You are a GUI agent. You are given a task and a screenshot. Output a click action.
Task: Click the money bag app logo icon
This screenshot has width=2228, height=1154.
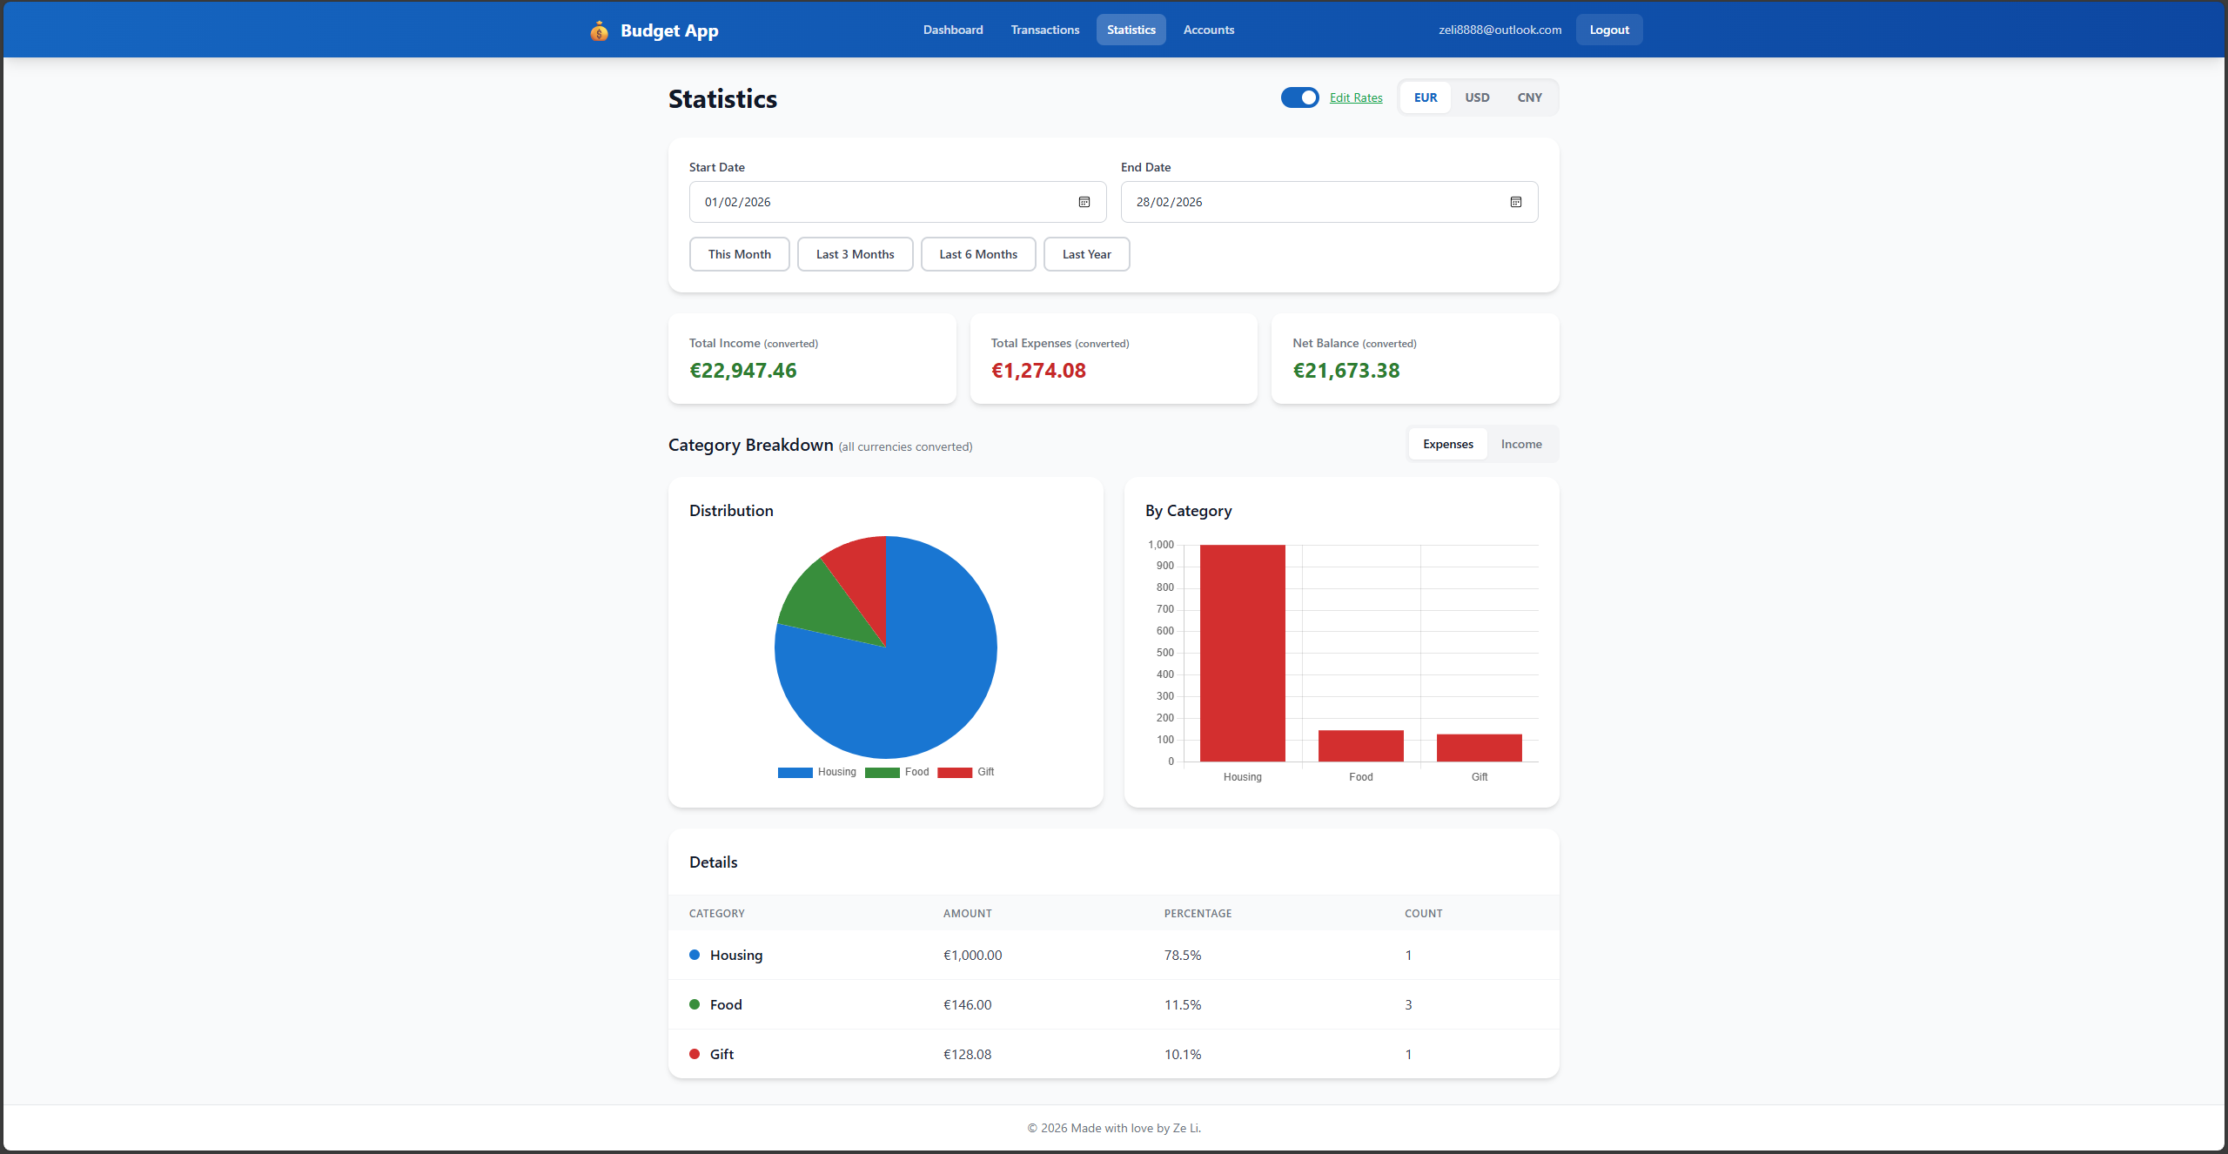pyautogui.click(x=599, y=31)
